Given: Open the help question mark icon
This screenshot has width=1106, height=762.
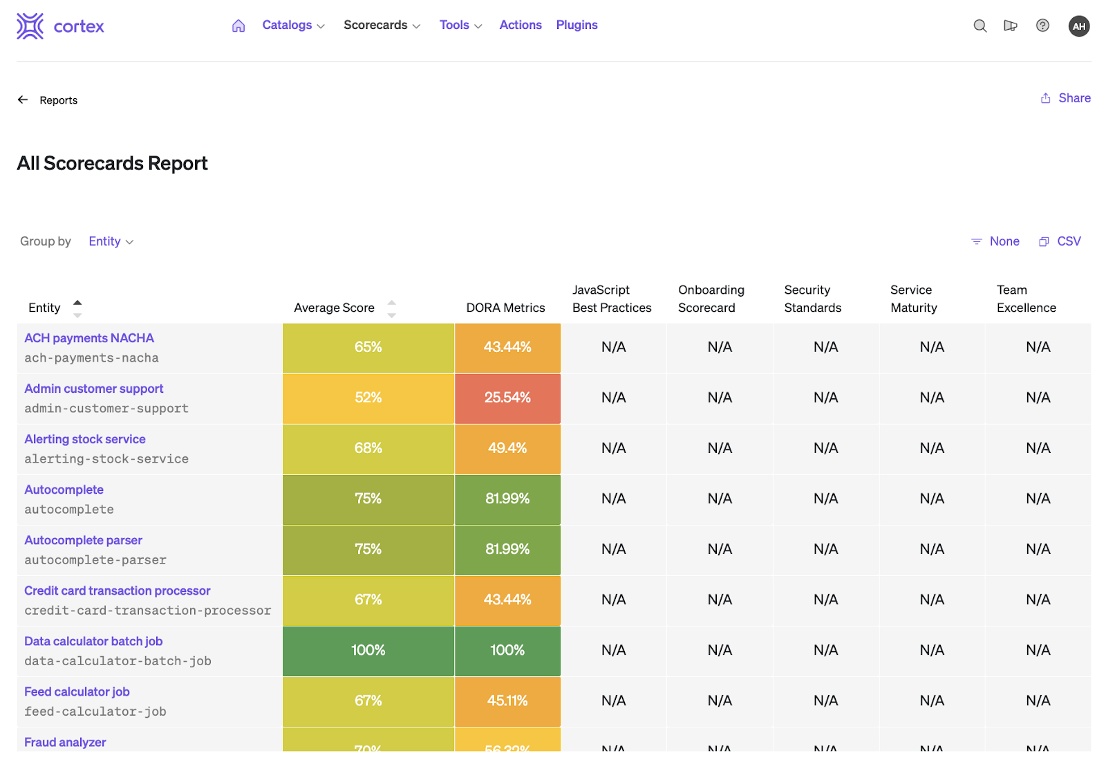Looking at the screenshot, I should (x=1042, y=26).
